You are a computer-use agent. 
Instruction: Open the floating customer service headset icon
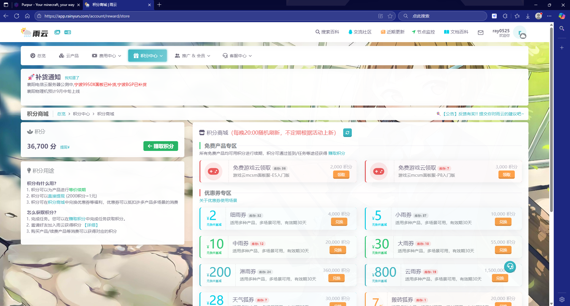510,267
